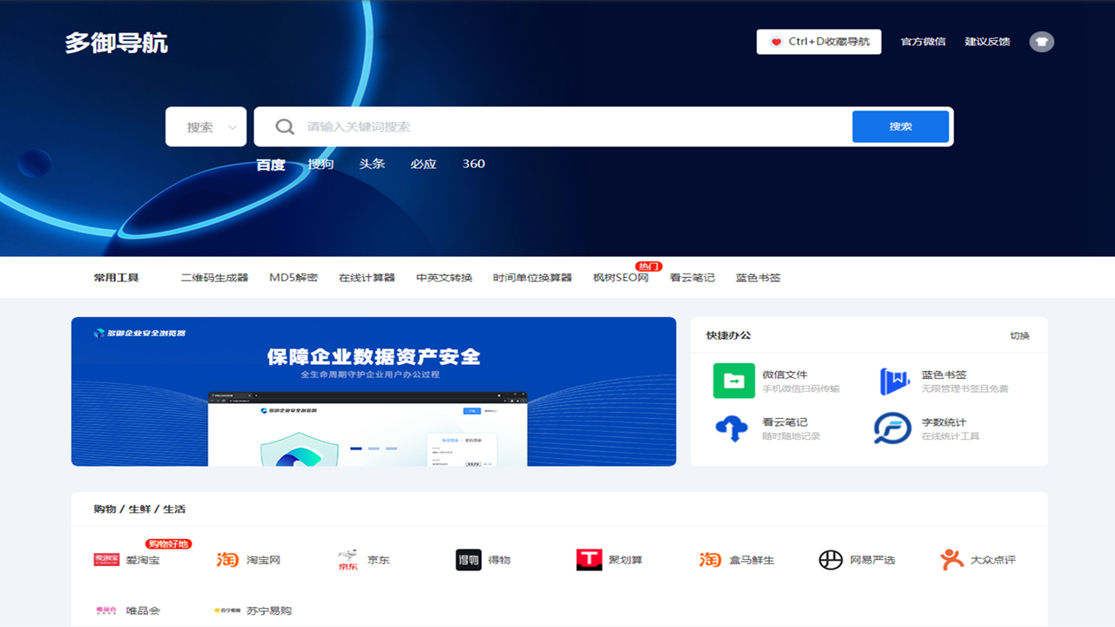The height and width of the screenshot is (627, 1115).
Task: Focus the keyword search input field
Action: point(575,127)
